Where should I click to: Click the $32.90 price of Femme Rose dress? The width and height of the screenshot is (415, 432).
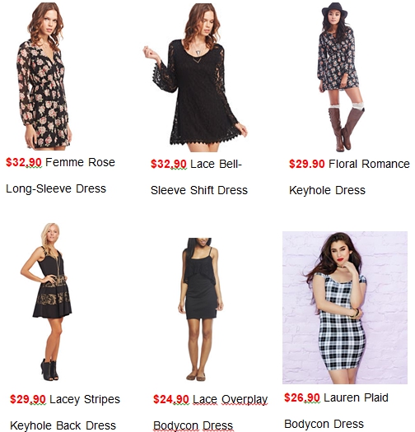point(24,162)
